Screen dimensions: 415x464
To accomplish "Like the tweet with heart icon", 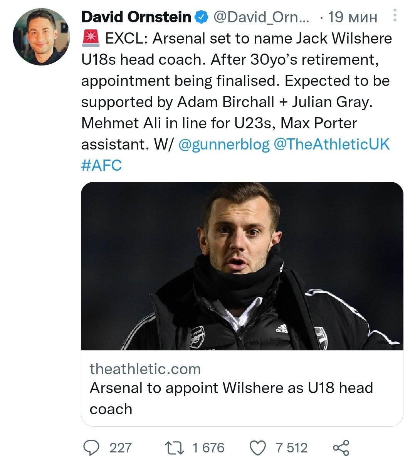I will pos(258,447).
